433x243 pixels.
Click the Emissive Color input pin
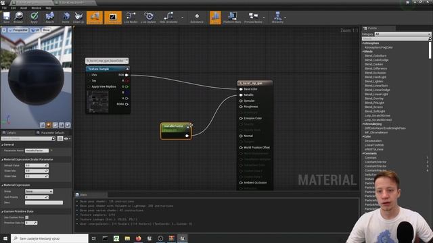click(x=241, y=118)
